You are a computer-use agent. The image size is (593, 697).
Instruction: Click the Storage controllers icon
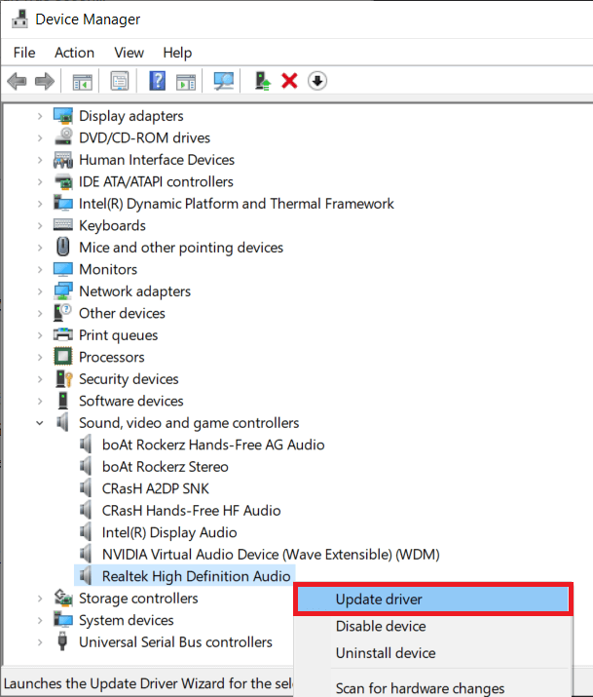pyautogui.click(x=63, y=598)
